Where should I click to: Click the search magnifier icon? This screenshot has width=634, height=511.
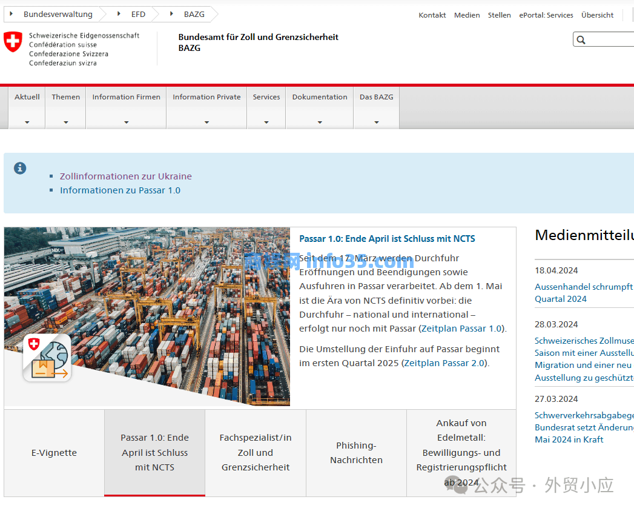581,39
